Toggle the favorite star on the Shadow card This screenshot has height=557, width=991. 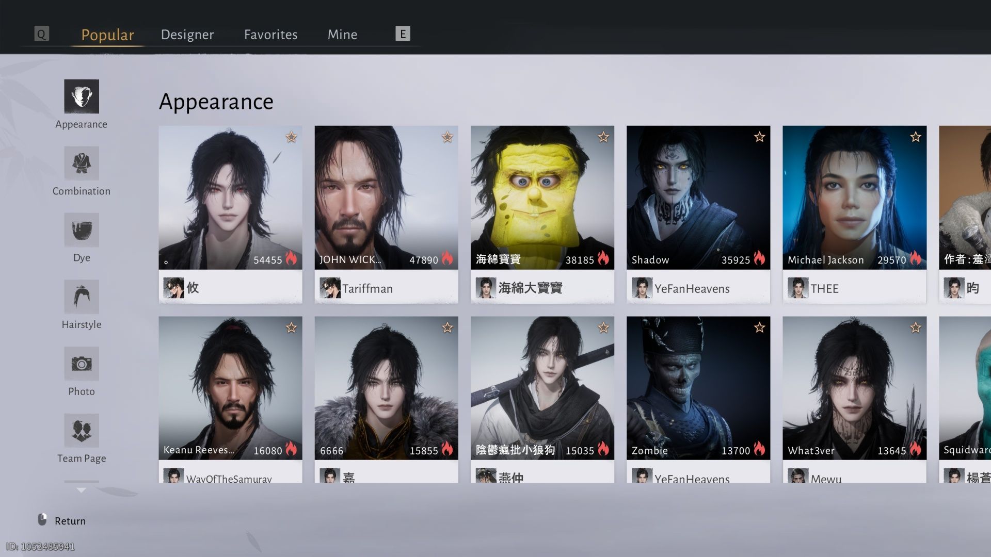tap(759, 137)
